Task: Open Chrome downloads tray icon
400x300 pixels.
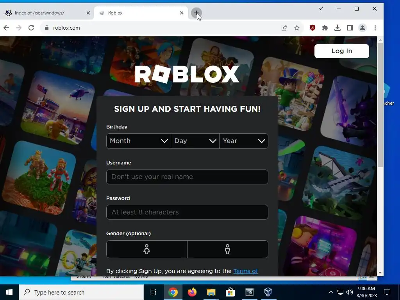Action: pos(337,28)
